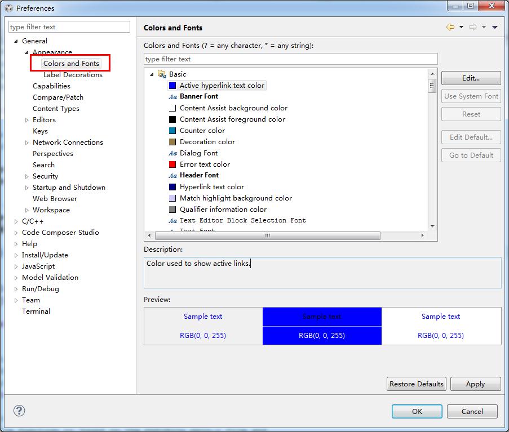
Task: Expand the Team preferences node
Action: [x=16, y=300]
